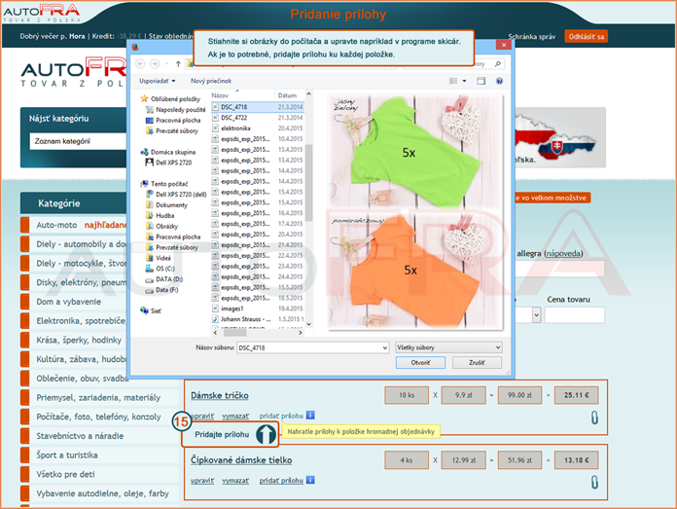This screenshot has height=509, width=677.
Task: Click the paperclip icon for Dámske tričko
Action: pos(594,418)
